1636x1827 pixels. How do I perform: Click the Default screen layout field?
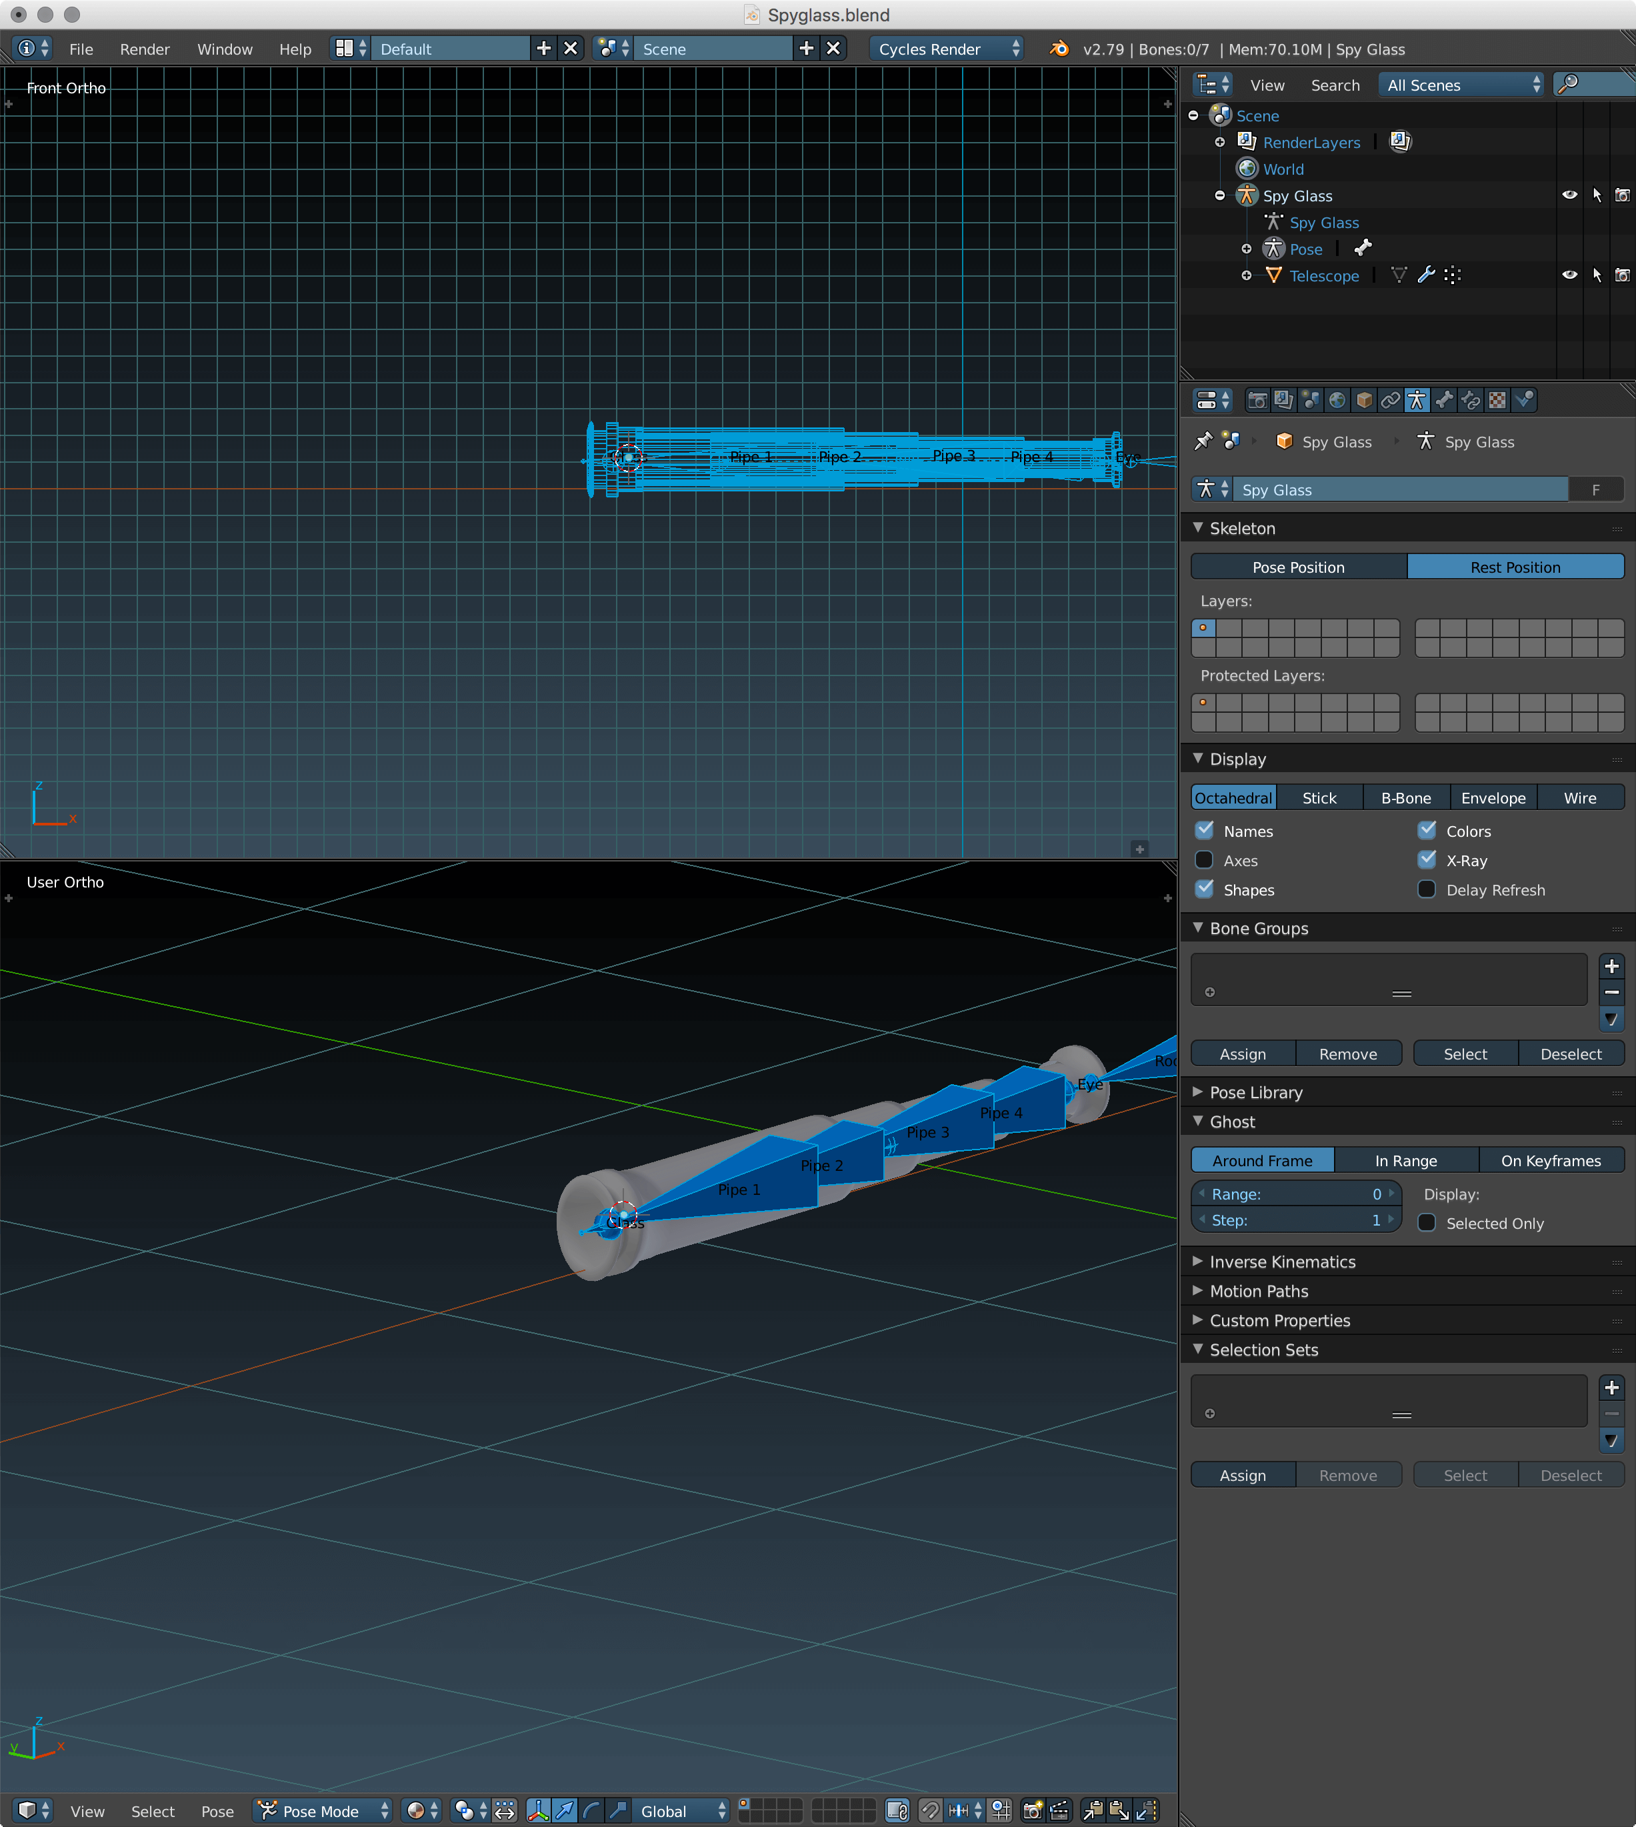(x=451, y=49)
